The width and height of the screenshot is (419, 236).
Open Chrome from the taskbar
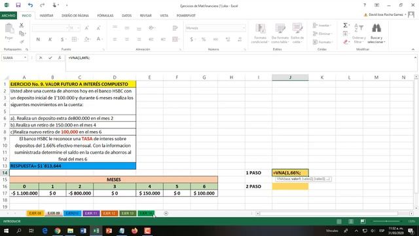[x=58, y=231]
